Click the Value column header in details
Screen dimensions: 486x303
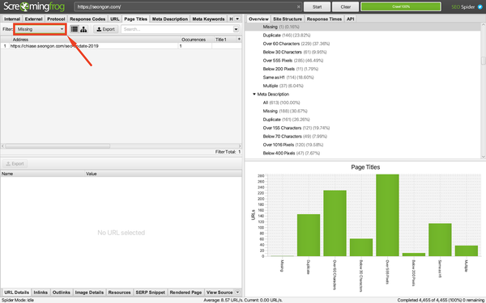click(x=164, y=174)
